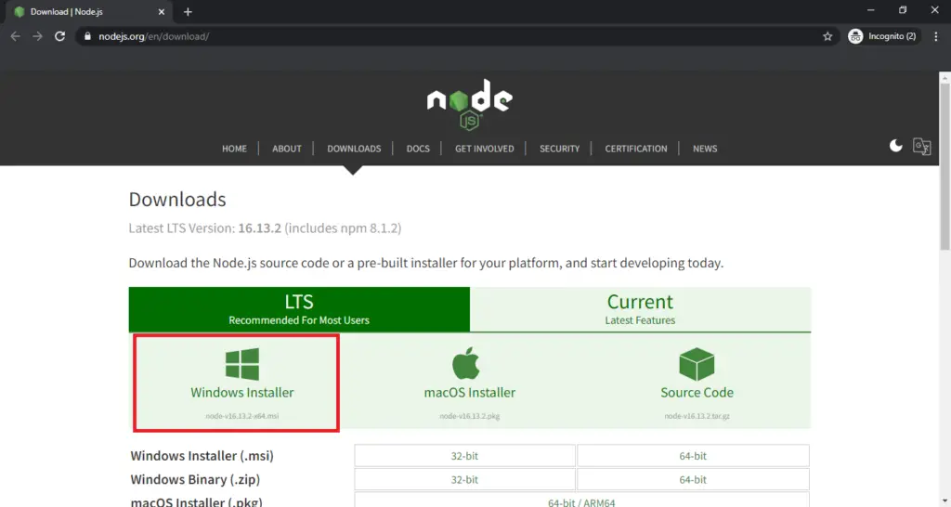Click the Windows Installer logo icon

[242, 364]
